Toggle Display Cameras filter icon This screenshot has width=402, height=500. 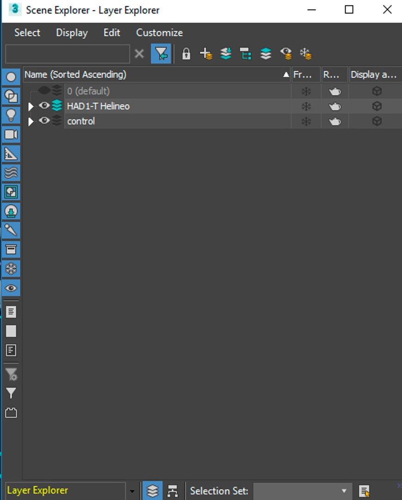pos(11,134)
